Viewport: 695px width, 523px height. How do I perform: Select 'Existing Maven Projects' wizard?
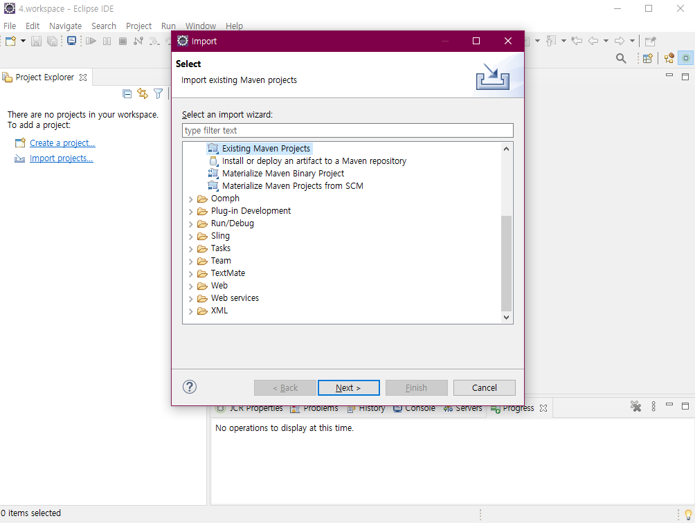[x=266, y=148]
